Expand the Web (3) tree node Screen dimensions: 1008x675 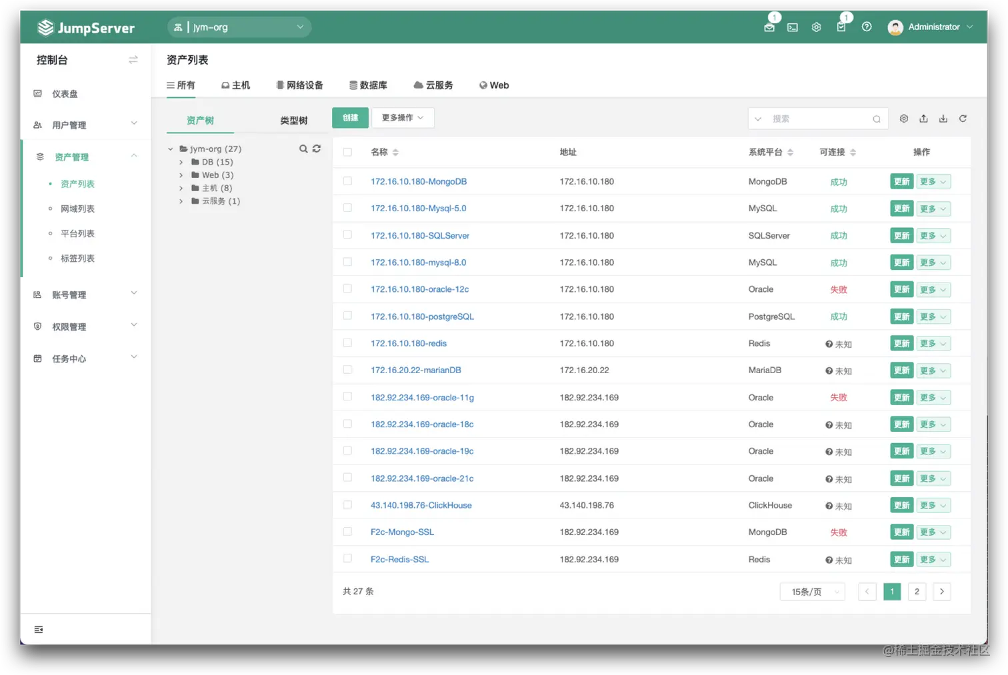pos(181,175)
